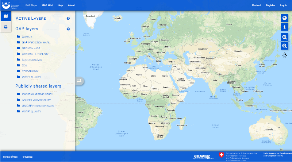Zoom out with the magnifier minus icon
The image size is (292, 162).
point(284,46)
